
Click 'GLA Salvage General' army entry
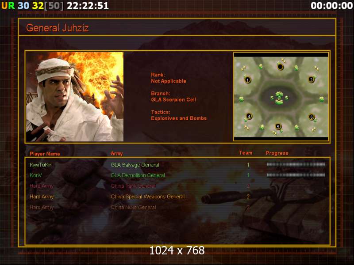pyautogui.click(x=135, y=165)
